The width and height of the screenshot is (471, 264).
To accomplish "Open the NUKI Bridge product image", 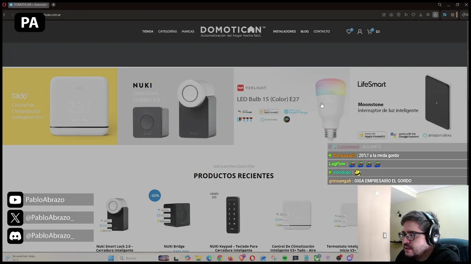I will [x=174, y=214].
